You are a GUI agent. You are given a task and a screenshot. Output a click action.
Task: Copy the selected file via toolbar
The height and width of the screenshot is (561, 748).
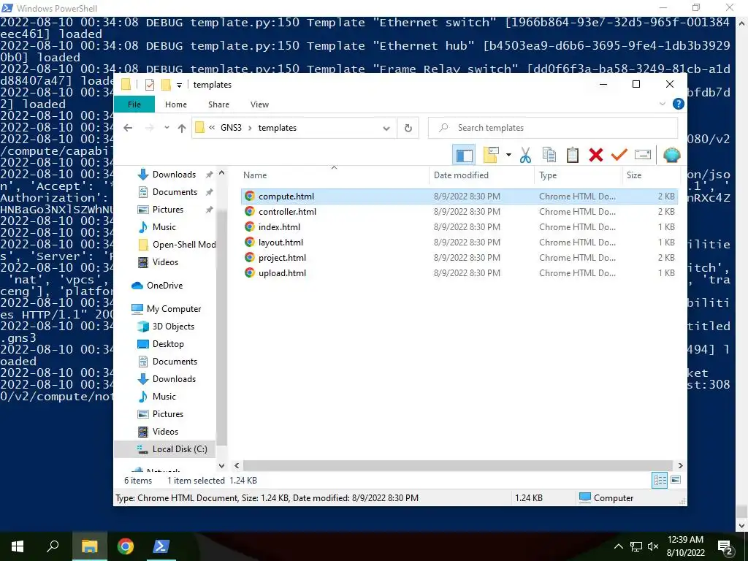(x=549, y=155)
